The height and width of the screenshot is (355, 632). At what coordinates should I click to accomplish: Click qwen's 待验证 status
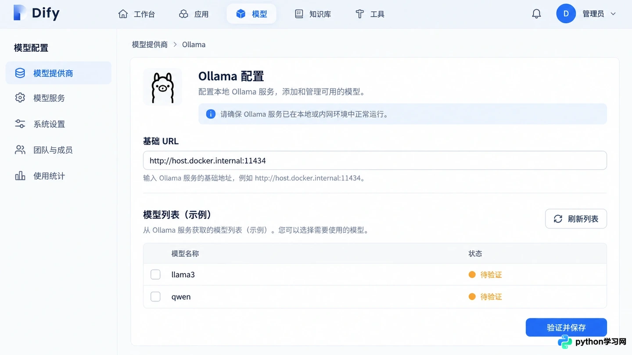tap(485, 297)
